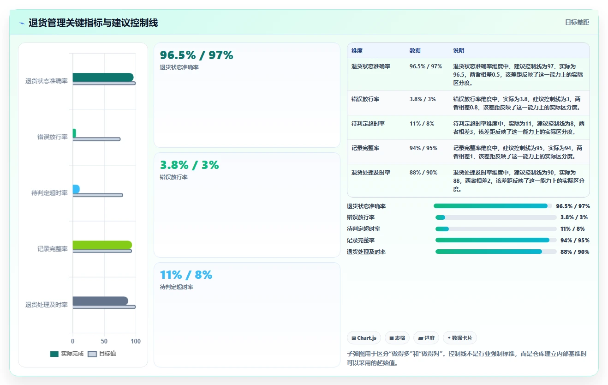Click the 错误放行率 chart axis label
Screen dimensions: 608x385
[x=53, y=137]
